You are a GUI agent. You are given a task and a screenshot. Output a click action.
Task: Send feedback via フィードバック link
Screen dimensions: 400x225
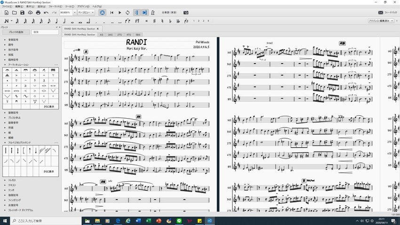(388, 13)
